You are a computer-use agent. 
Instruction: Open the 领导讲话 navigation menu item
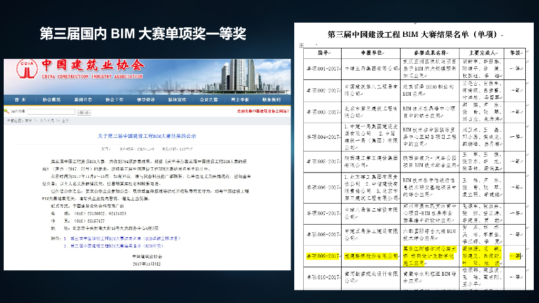(x=146, y=99)
